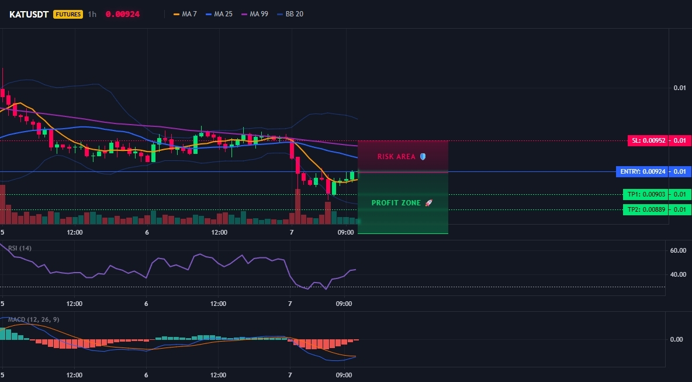Click the TP1: 0.00903 price label

tap(646, 194)
